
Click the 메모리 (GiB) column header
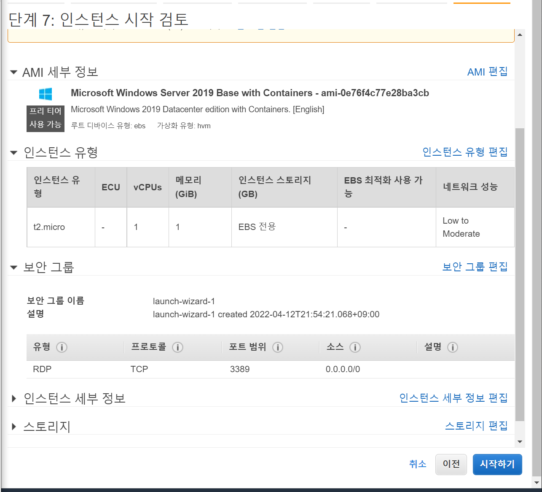(x=200, y=187)
